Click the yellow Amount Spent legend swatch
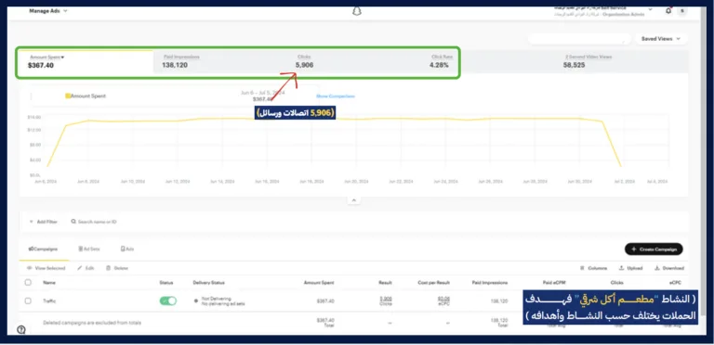The height and width of the screenshot is (345, 714). pyautogui.click(x=68, y=96)
